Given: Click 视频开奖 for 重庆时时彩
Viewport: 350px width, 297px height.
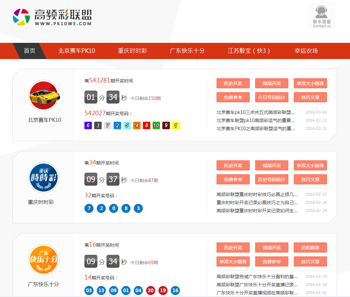Looking at the screenshot, I should 272,165.
